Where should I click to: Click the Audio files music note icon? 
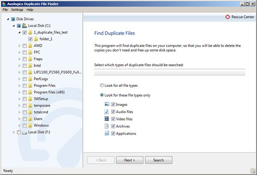click(x=107, y=112)
